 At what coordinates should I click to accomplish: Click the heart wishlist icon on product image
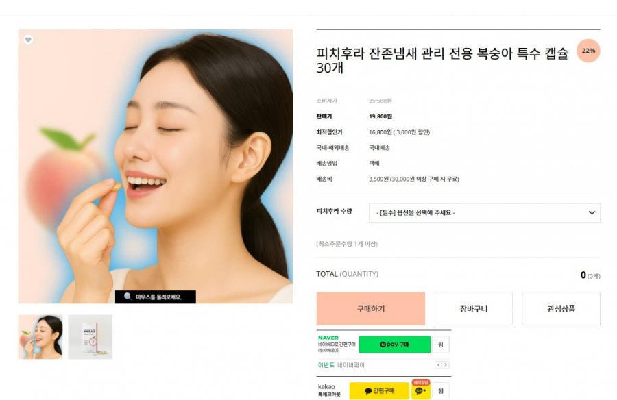[28, 40]
